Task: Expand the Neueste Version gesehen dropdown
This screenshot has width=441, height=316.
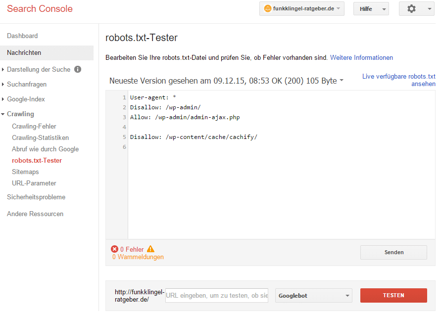Action: tap(342, 80)
